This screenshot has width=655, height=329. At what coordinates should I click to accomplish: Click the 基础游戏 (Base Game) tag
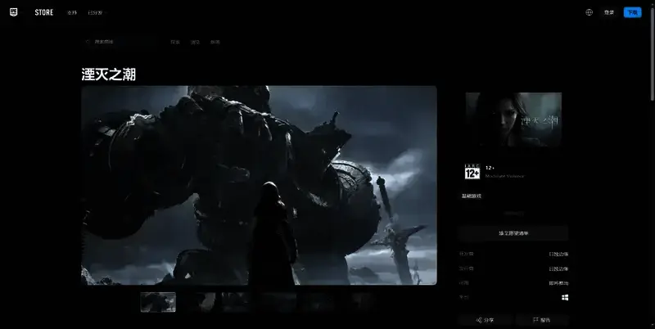click(472, 196)
